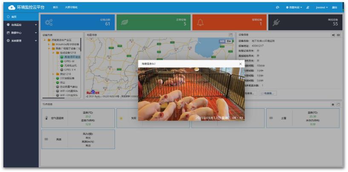Select the device row starting with 330
The height and width of the screenshot is (172, 348).
tap(67, 78)
